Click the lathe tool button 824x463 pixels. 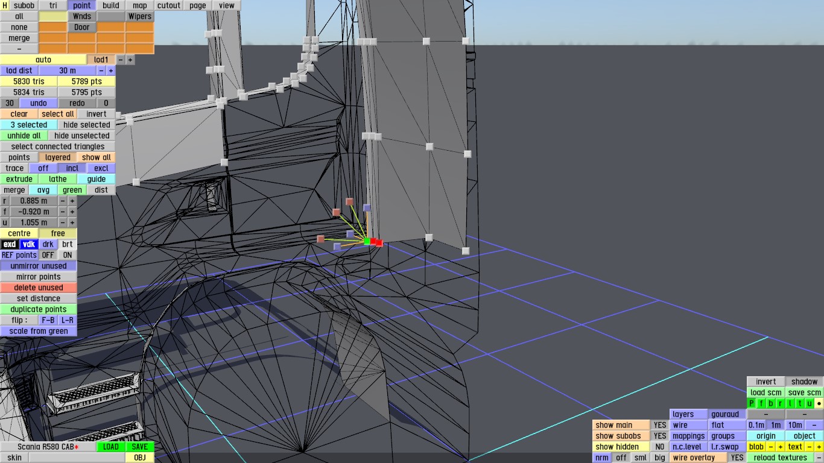pyautogui.click(x=58, y=179)
